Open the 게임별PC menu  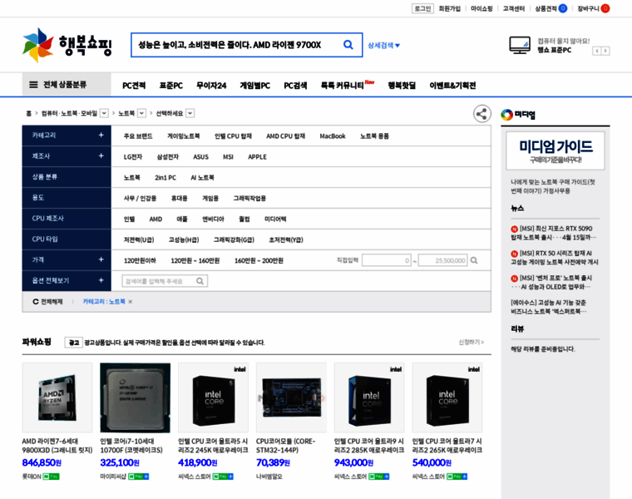pos(254,86)
